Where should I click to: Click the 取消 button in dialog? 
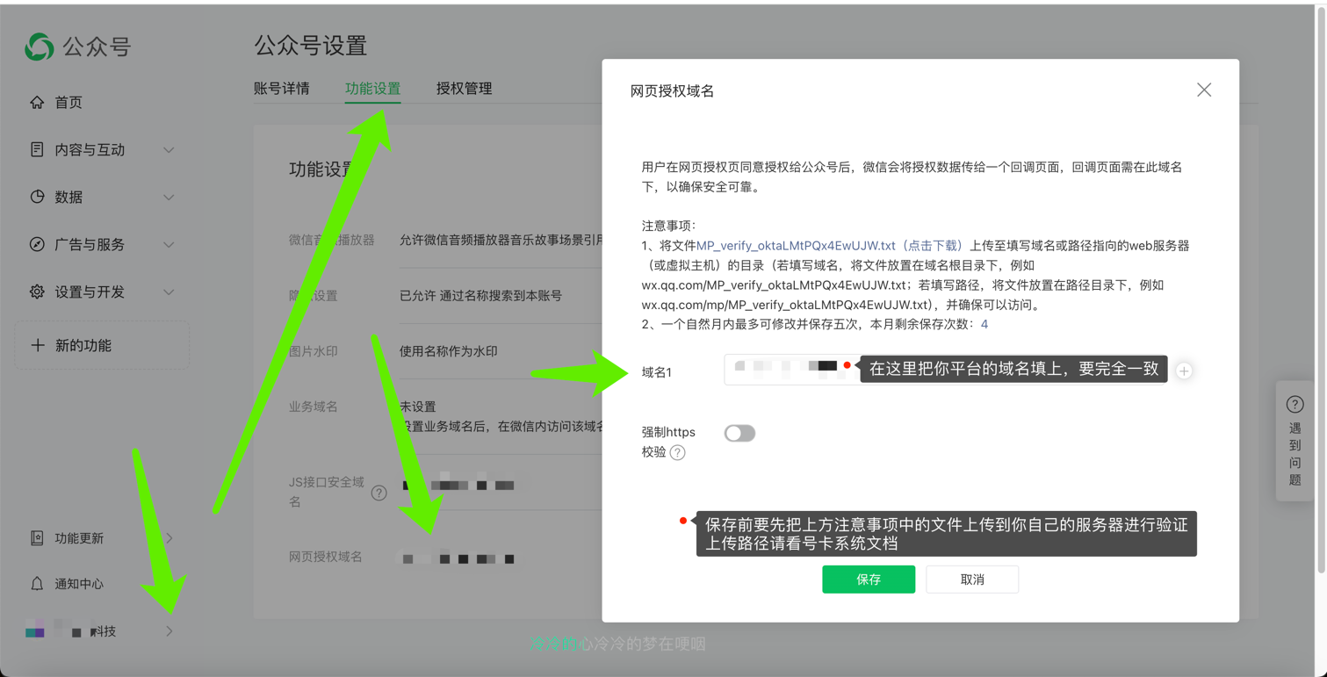[971, 580]
